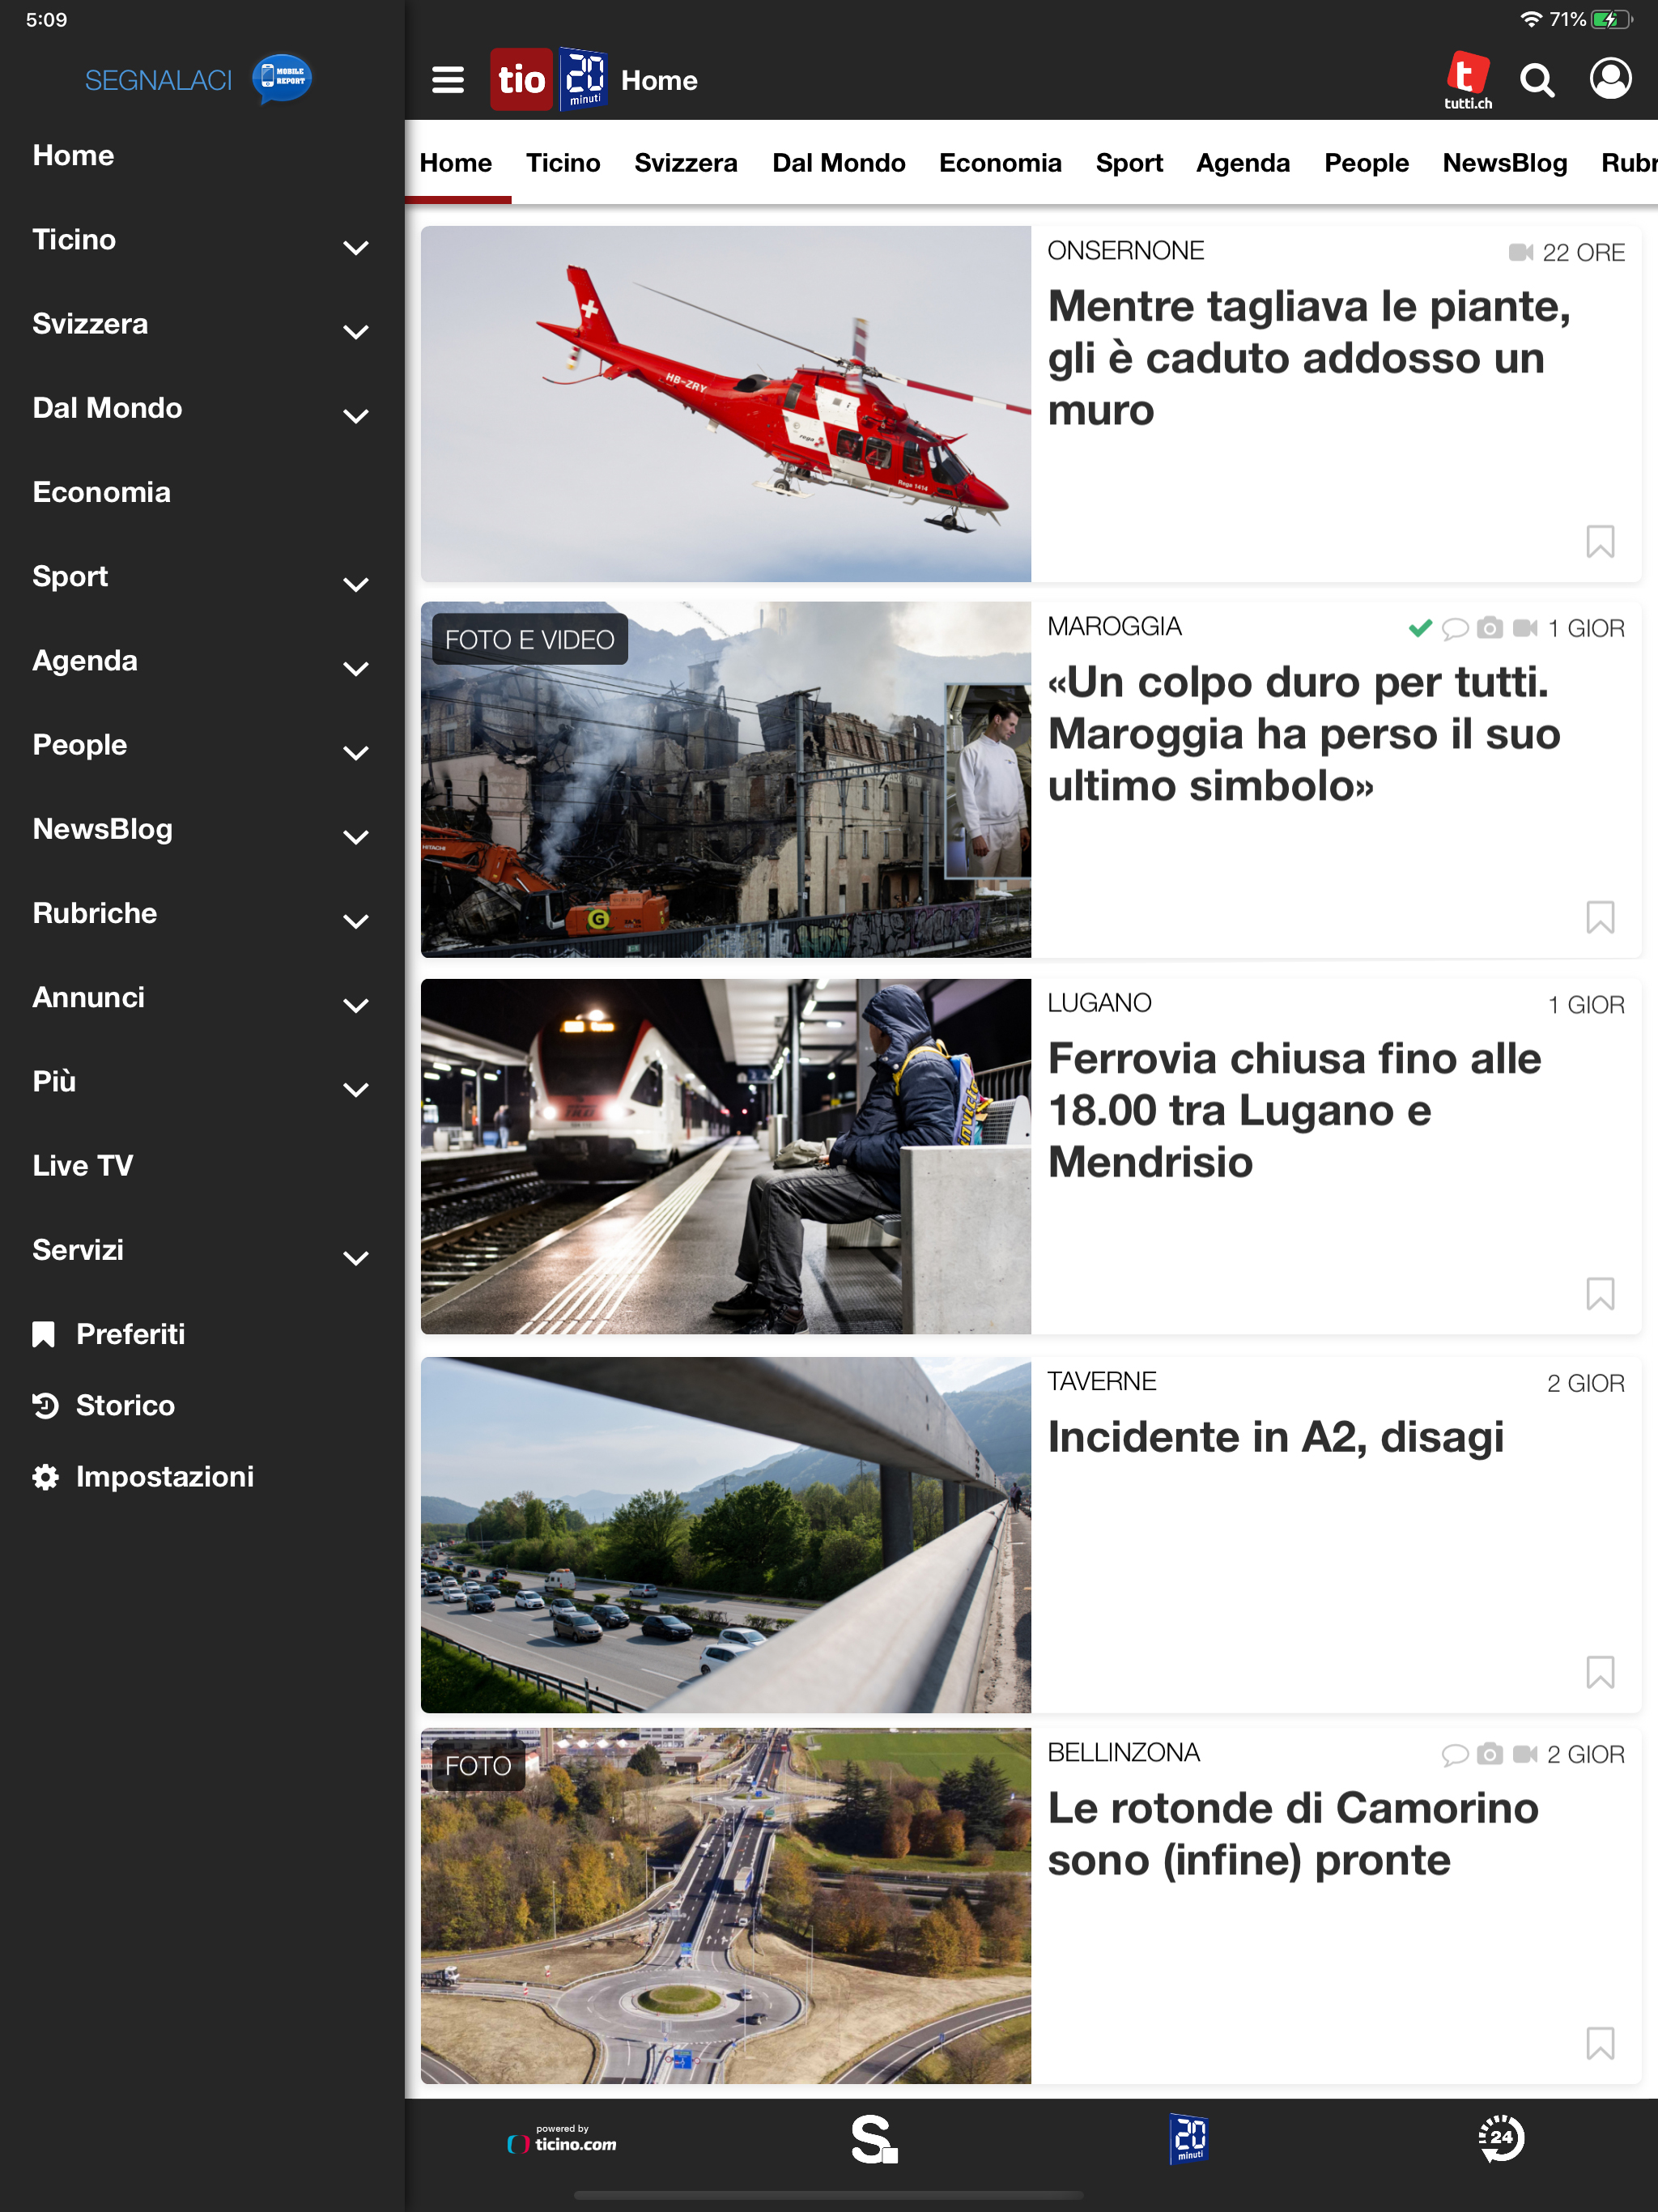Open Storico history in sidebar

125,1405
